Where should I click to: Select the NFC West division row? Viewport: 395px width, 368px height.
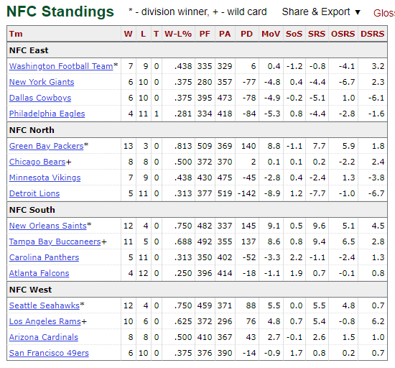[x=197, y=290]
